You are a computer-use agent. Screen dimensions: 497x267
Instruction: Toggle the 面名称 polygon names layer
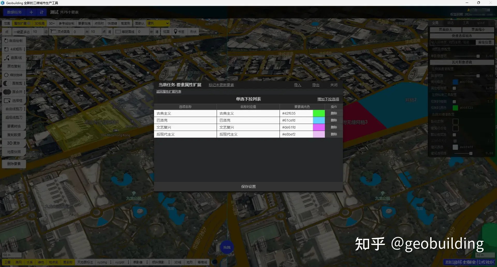tap(68, 262)
